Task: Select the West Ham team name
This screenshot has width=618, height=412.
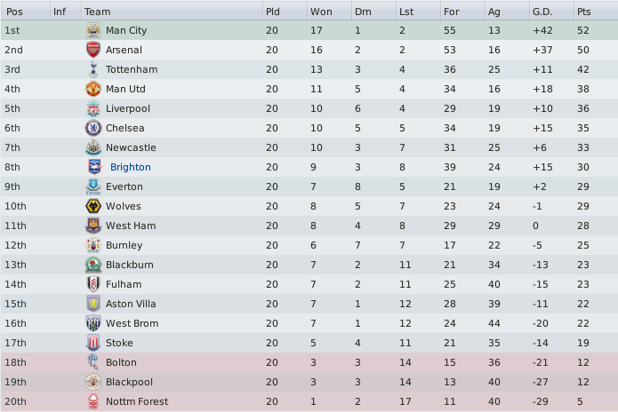Action: 131,226
